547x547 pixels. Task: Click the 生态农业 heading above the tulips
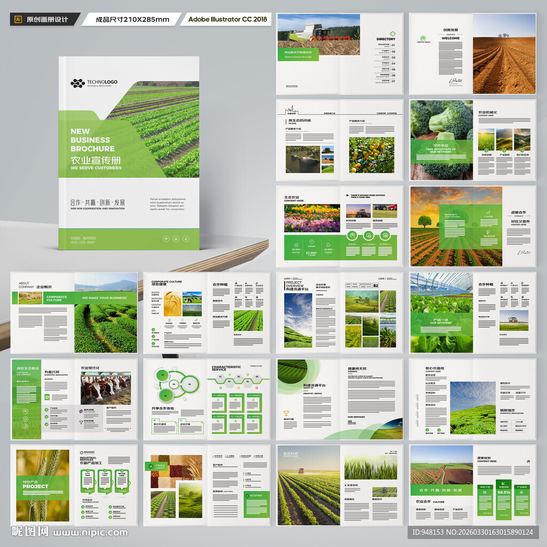tap(291, 197)
